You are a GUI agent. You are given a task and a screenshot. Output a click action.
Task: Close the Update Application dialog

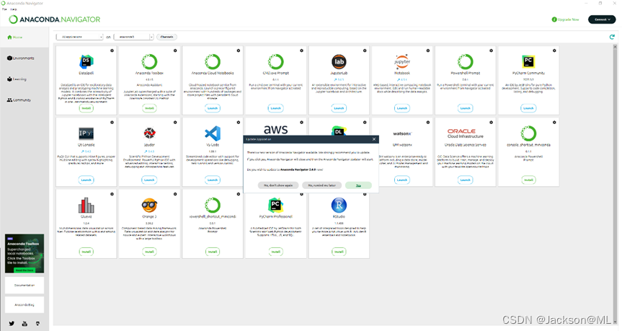click(373, 139)
